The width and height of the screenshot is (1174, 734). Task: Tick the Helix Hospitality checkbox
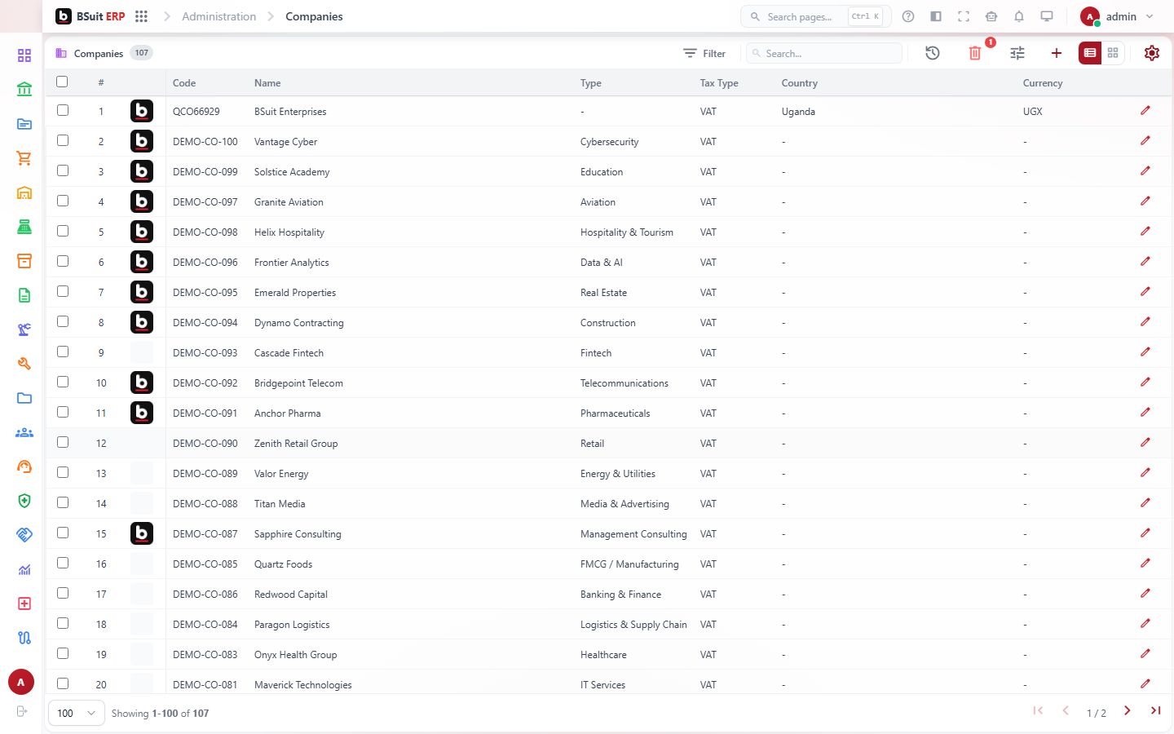point(63,231)
